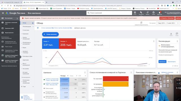Open Кампании card three-dot menu
This screenshot has width=181, height=101.
pyautogui.click(x=85, y=72)
